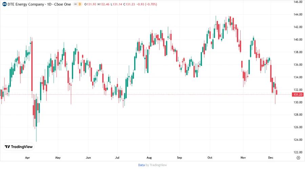Follow the Data link below the chart
Viewport: 305px width, 169px height.
pos(141,165)
